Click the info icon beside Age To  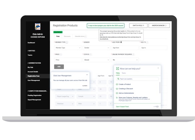click(x=147, y=42)
